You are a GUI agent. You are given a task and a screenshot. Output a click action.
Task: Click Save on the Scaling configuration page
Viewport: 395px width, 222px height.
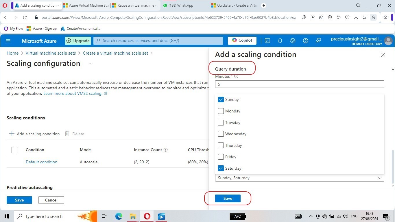coord(19,200)
